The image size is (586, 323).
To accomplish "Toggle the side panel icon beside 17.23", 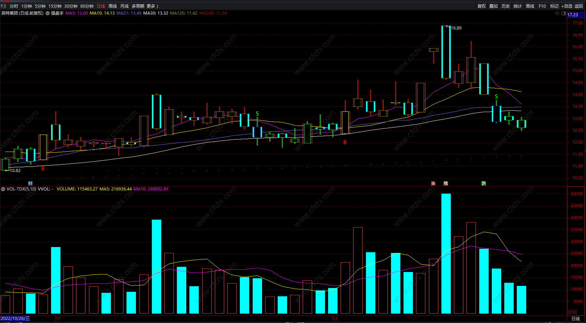I will pyautogui.click(x=564, y=14).
